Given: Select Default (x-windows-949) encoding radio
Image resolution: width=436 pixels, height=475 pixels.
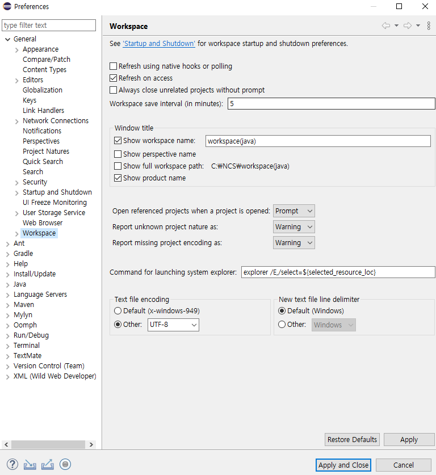Looking at the screenshot, I should pos(118,311).
